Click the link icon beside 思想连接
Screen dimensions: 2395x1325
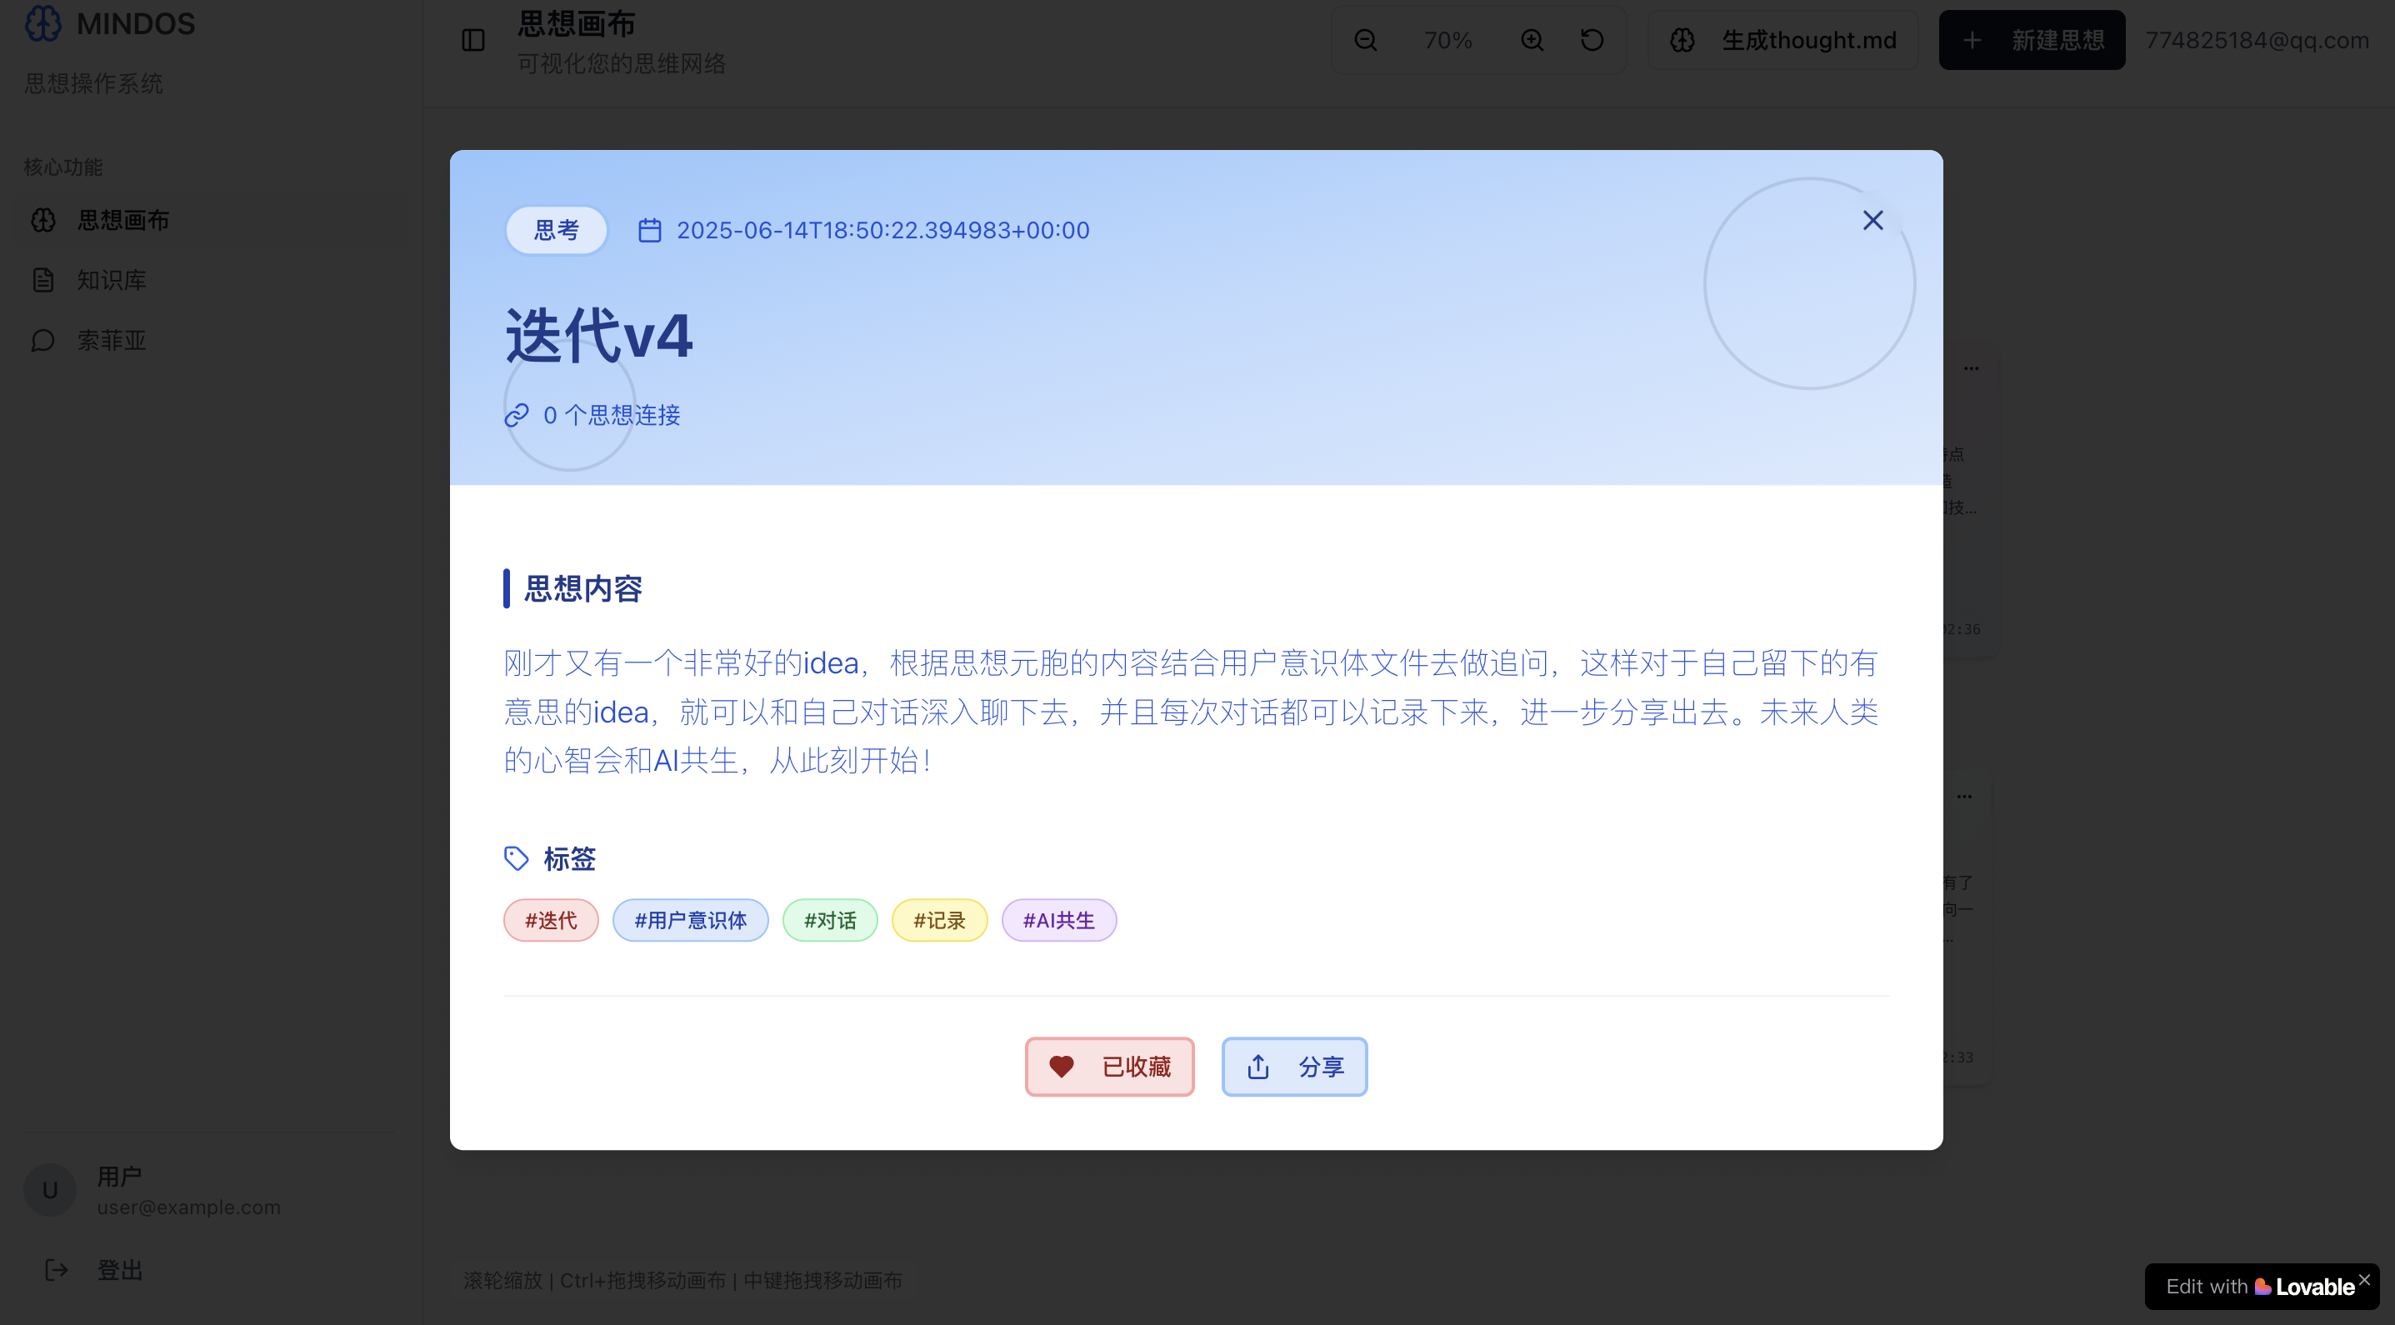(x=517, y=415)
